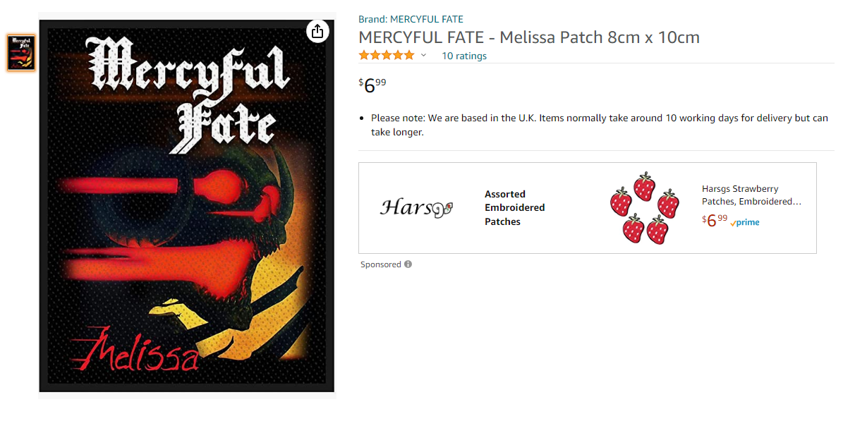
Task: Click the Sponsored info icon
Action: (408, 264)
